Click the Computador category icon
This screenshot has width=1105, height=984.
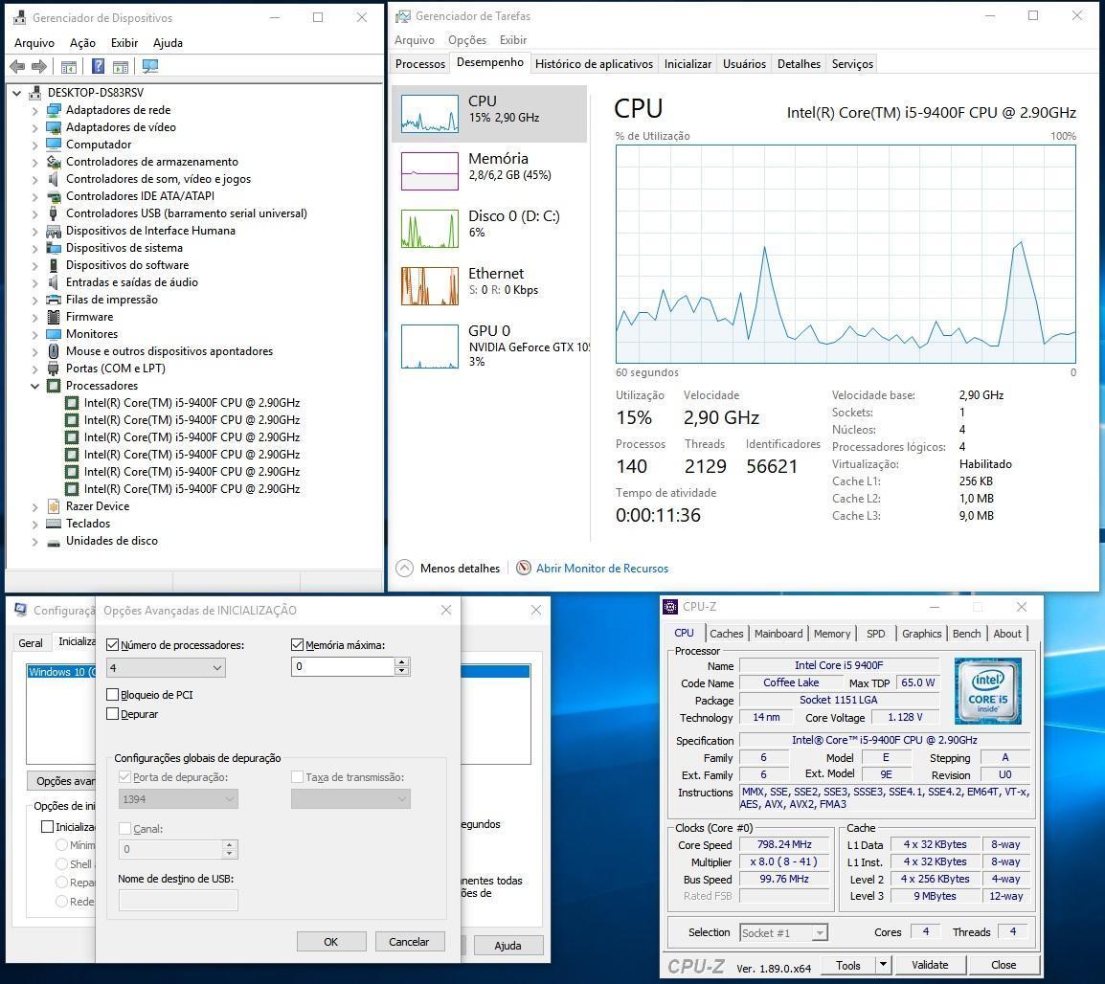[x=54, y=145]
